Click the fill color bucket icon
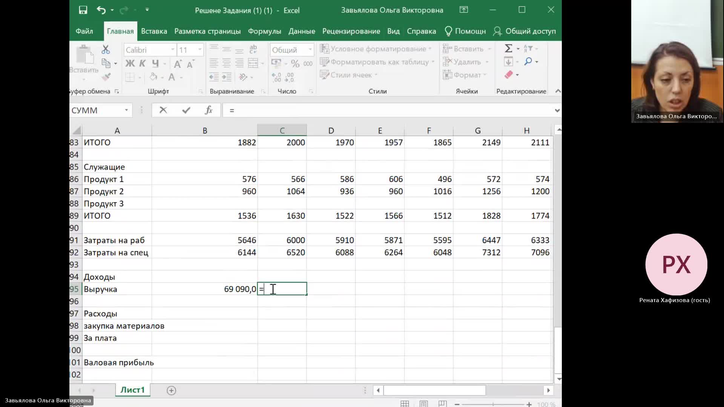 click(x=153, y=77)
